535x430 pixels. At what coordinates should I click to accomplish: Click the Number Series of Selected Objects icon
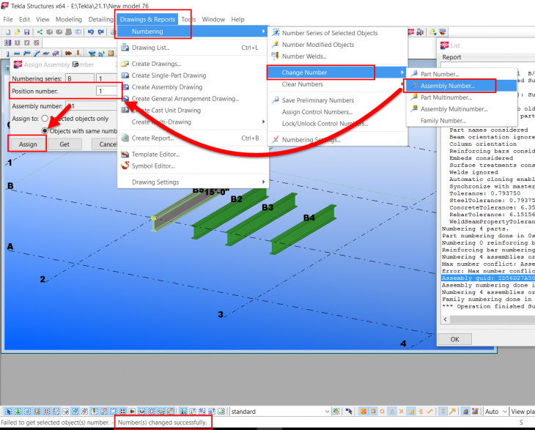[x=276, y=33]
